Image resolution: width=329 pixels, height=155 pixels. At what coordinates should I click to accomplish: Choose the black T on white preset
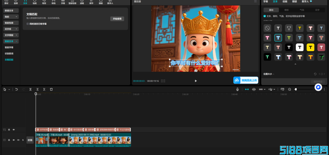300,47
